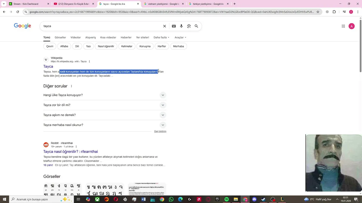View site information icon in the address bar
Screen dimensions: 362x203
click(26, 12)
